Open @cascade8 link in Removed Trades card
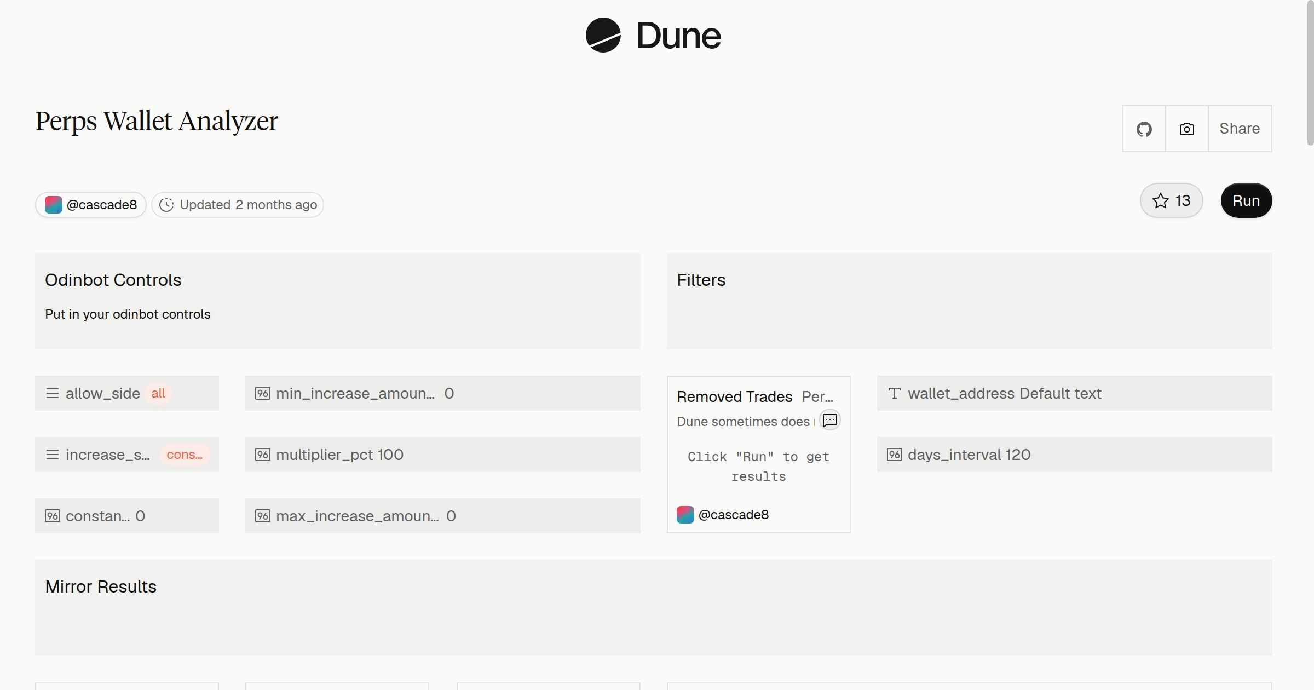This screenshot has width=1314, height=690. (x=734, y=515)
